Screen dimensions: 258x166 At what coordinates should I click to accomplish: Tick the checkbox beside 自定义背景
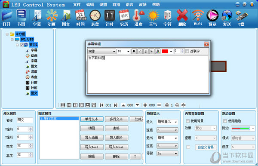[x=188, y=147]
